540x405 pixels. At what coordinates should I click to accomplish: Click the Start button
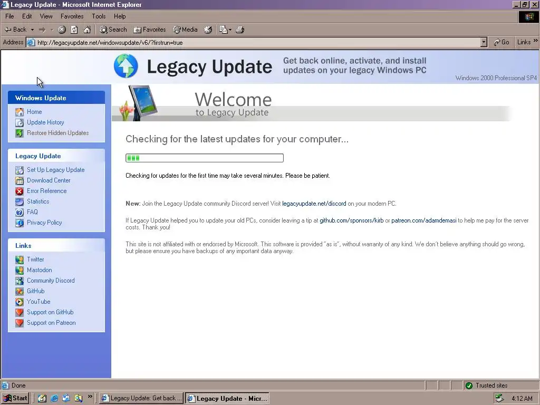pyautogui.click(x=15, y=398)
